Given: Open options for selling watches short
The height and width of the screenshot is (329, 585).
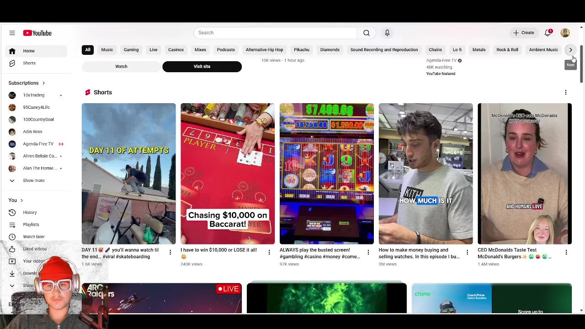Looking at the screenshot, I should coord(467,252).
